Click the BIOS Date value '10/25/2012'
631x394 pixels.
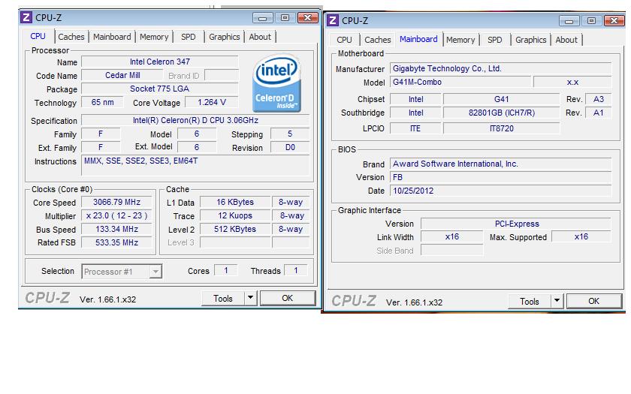(500, 191)
